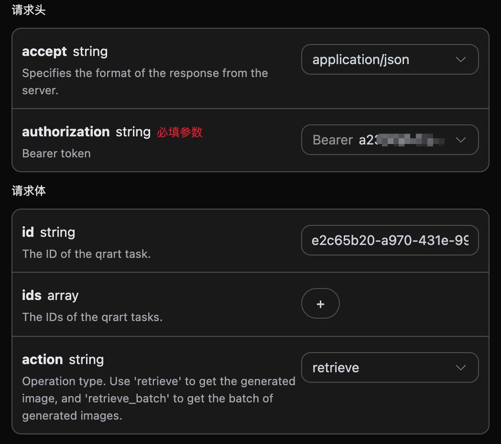The width and height of the screenshot is (501, 444).
Task: Click the accept parameter name
Action: click(44, 52)
